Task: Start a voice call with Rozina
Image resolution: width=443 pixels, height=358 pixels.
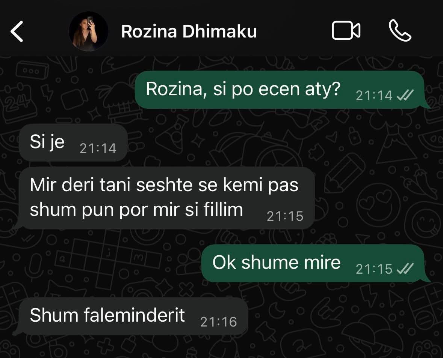Action: [400, 30]
